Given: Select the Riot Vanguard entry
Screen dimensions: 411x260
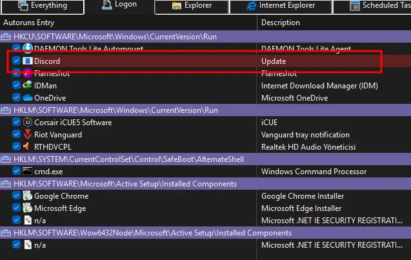Looking at the screenshot, I should click(x=58, y=135).
